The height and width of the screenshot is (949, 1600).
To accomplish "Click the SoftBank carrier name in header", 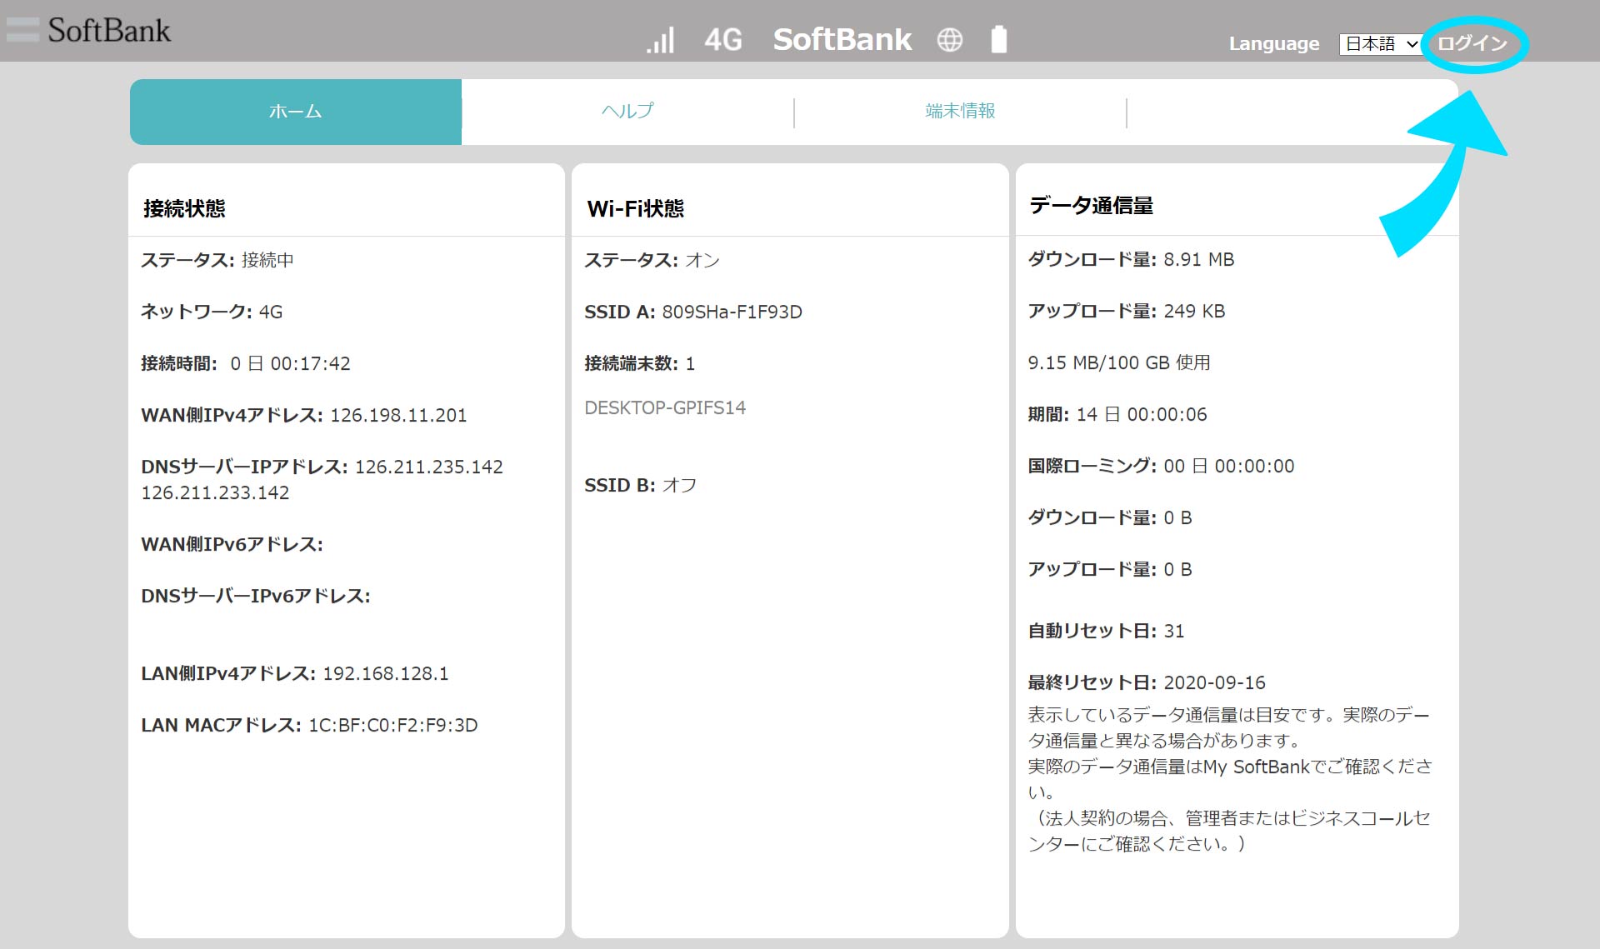I will (x=842, y=40).
